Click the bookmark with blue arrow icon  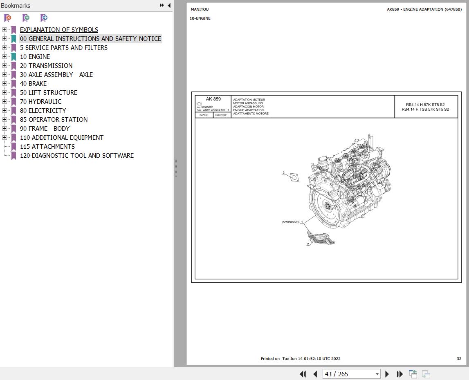click(44, 18)
